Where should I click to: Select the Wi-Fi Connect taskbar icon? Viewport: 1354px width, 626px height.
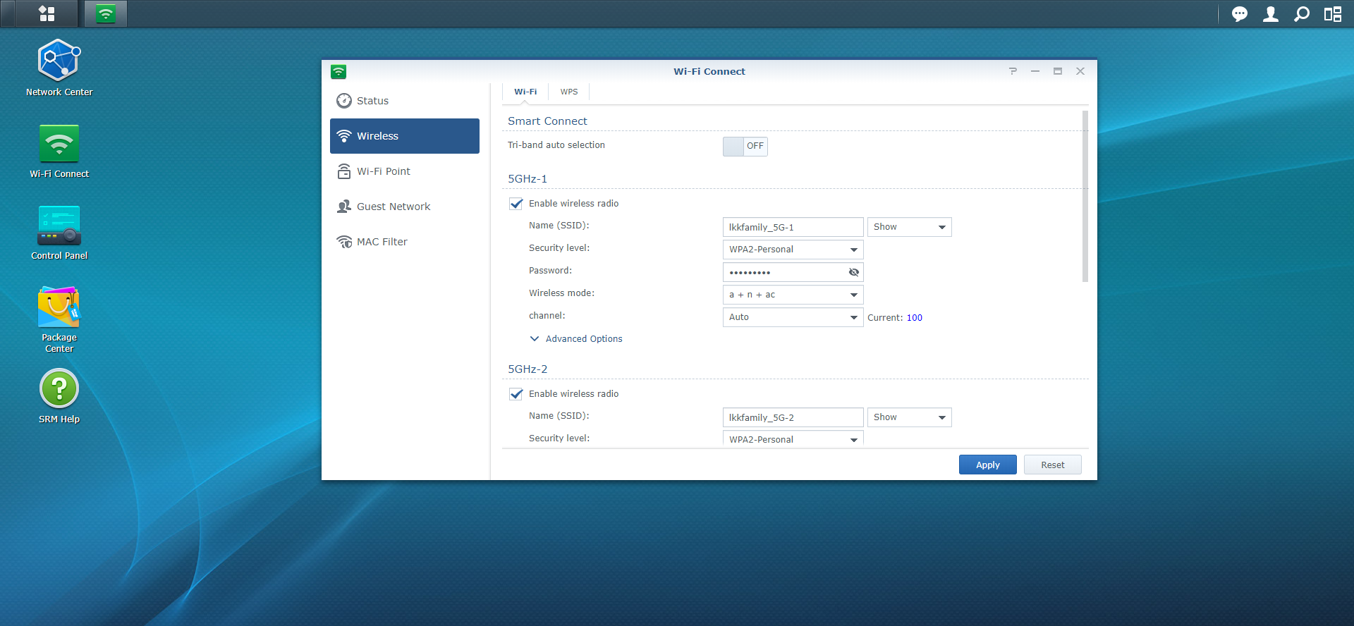pyautogui.click(x=106, y=13)
